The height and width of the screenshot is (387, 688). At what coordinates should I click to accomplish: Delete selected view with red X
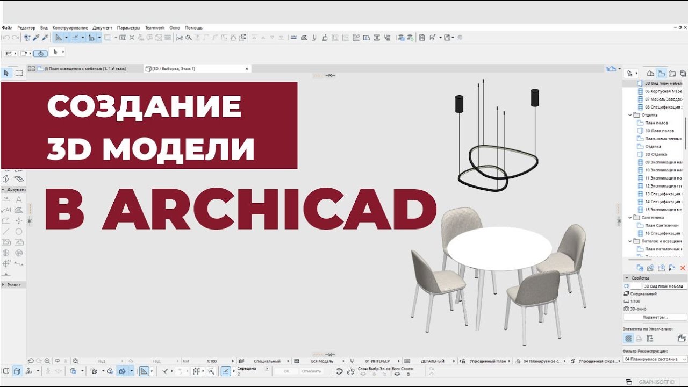click(683, 268)
